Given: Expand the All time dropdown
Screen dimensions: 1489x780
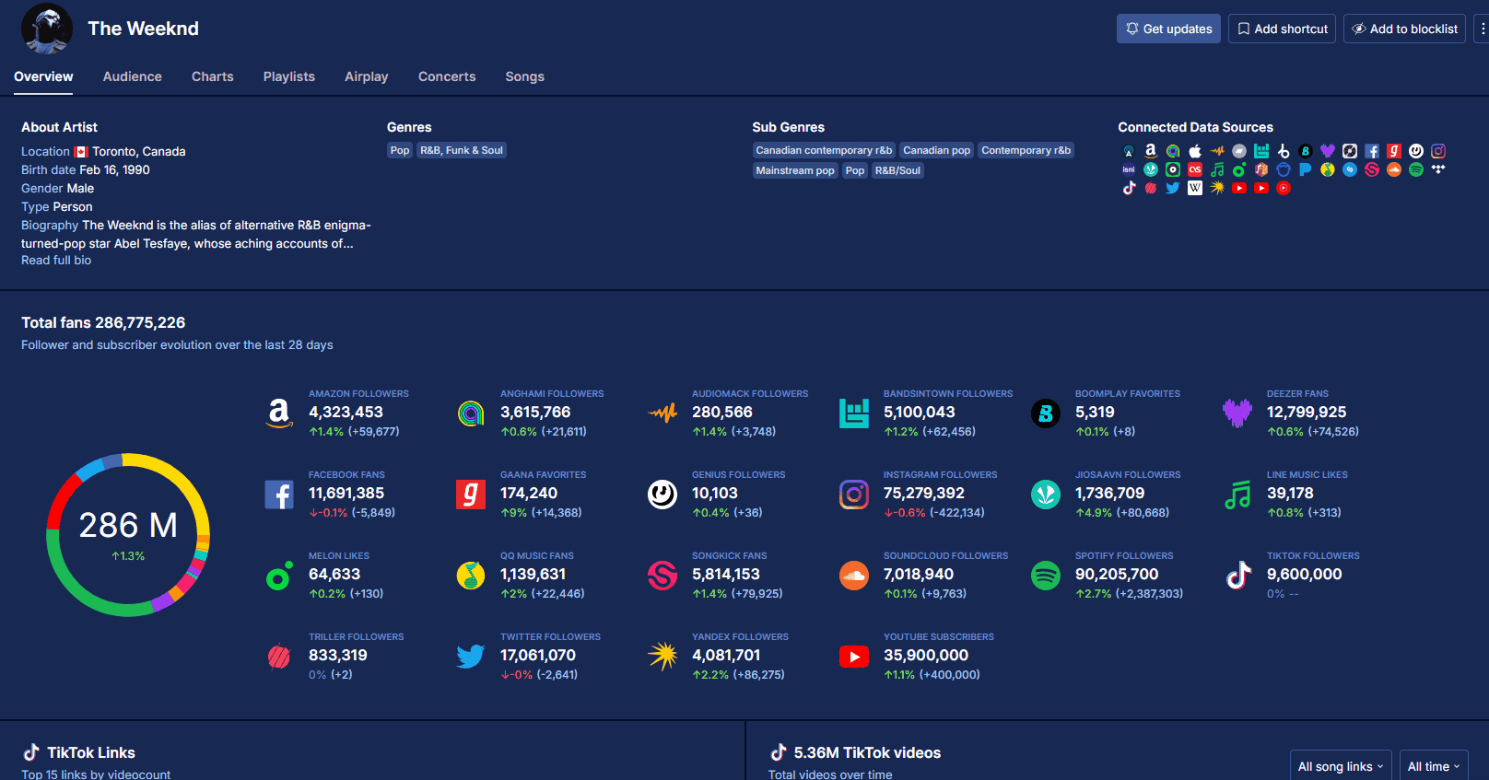Looking at the screenshot, I should (x=1433, y=766).
